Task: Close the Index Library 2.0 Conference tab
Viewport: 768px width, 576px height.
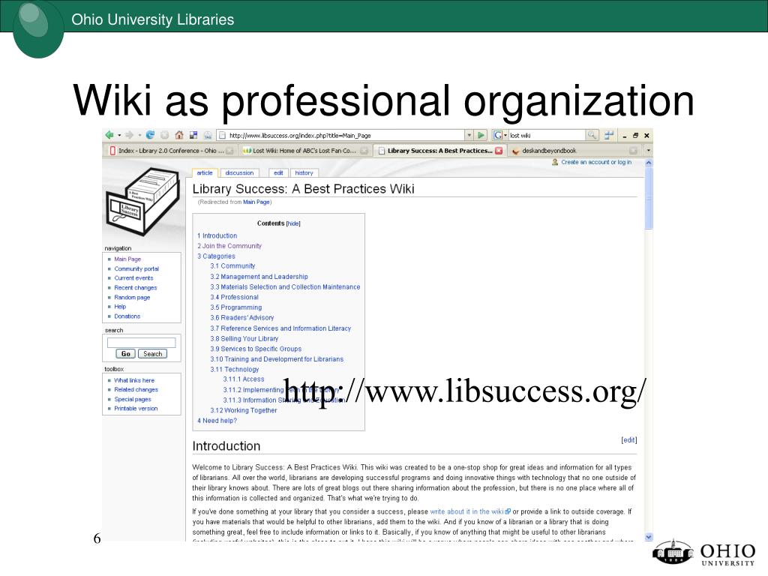Action: (x=229, y=151)
